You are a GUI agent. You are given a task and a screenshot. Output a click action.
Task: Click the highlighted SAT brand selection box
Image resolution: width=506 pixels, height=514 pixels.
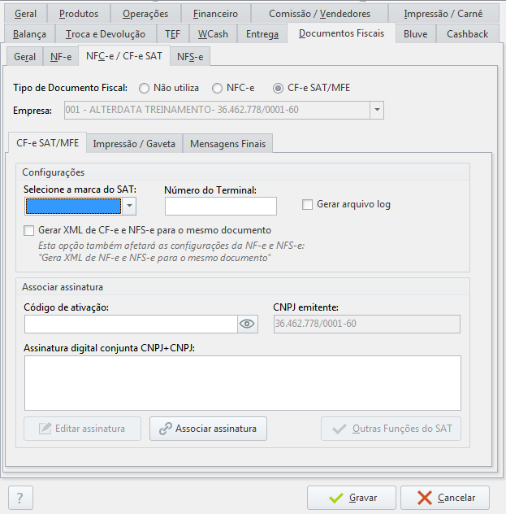click(74, 207)
